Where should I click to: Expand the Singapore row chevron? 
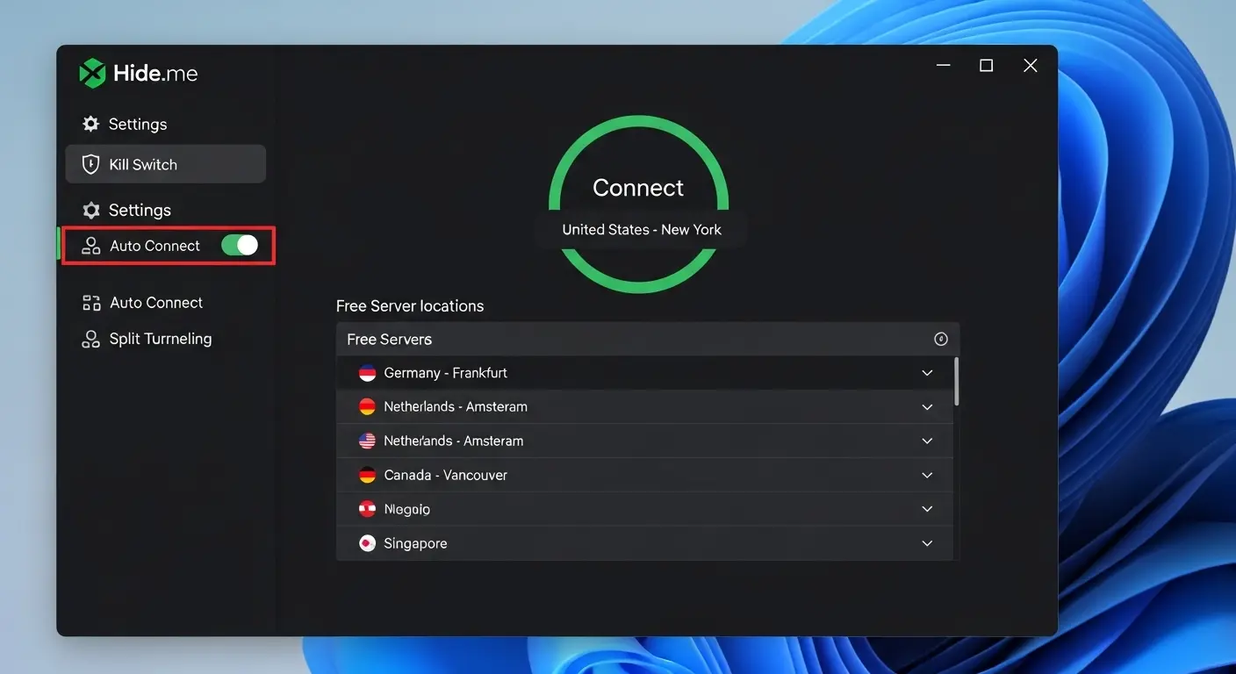[927, 543]
